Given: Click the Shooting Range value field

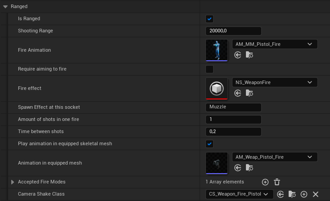Looking at the screenshot, I should point(233,31).
